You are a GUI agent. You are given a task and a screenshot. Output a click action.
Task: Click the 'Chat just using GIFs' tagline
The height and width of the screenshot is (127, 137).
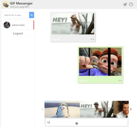click(19, 7)
